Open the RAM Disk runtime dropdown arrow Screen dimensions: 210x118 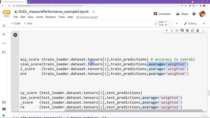pyautogui.click(x=177, y=24)
